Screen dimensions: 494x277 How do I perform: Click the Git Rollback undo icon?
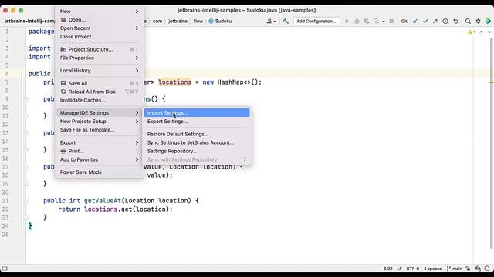coord(455,21)
